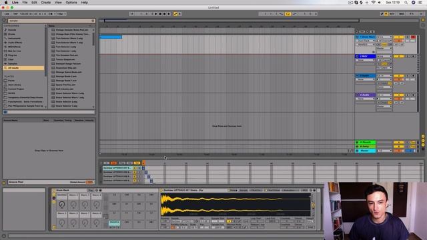Open the 3 Audio track device chooser
427x240 pixels.
[x=365, y=79]
